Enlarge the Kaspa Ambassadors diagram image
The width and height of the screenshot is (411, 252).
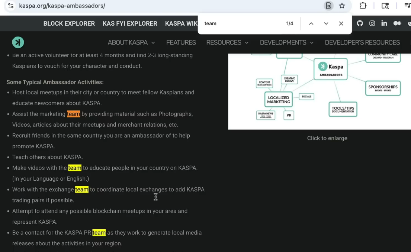319,91
